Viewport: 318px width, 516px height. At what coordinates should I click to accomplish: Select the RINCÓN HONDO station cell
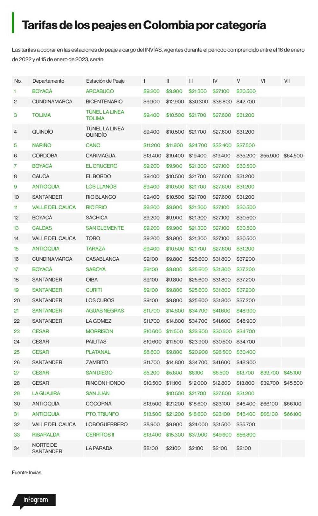click(105, 383)
